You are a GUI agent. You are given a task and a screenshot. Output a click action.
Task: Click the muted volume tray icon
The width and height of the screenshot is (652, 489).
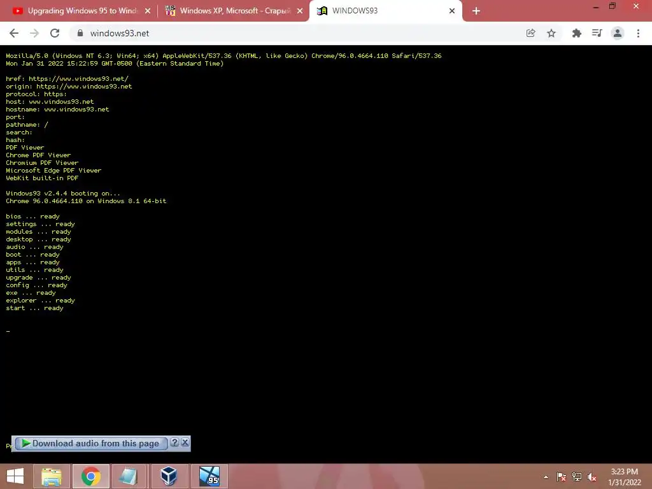(x=592, y=477)
